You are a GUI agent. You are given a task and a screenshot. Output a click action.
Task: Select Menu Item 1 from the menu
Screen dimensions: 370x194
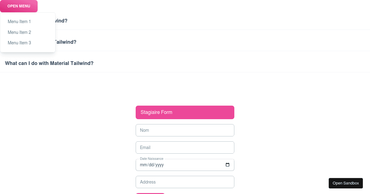pos(19,22)
